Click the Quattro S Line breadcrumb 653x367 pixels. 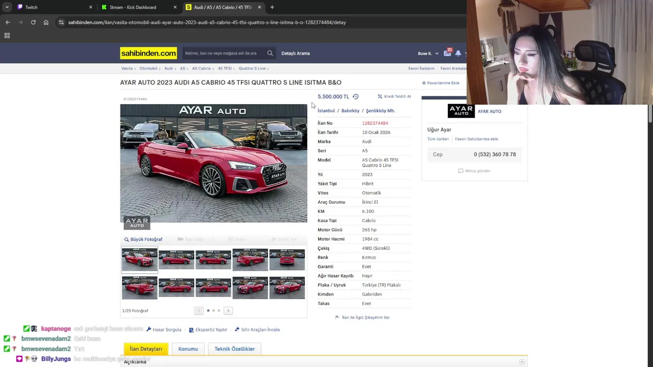pos(252,68)
